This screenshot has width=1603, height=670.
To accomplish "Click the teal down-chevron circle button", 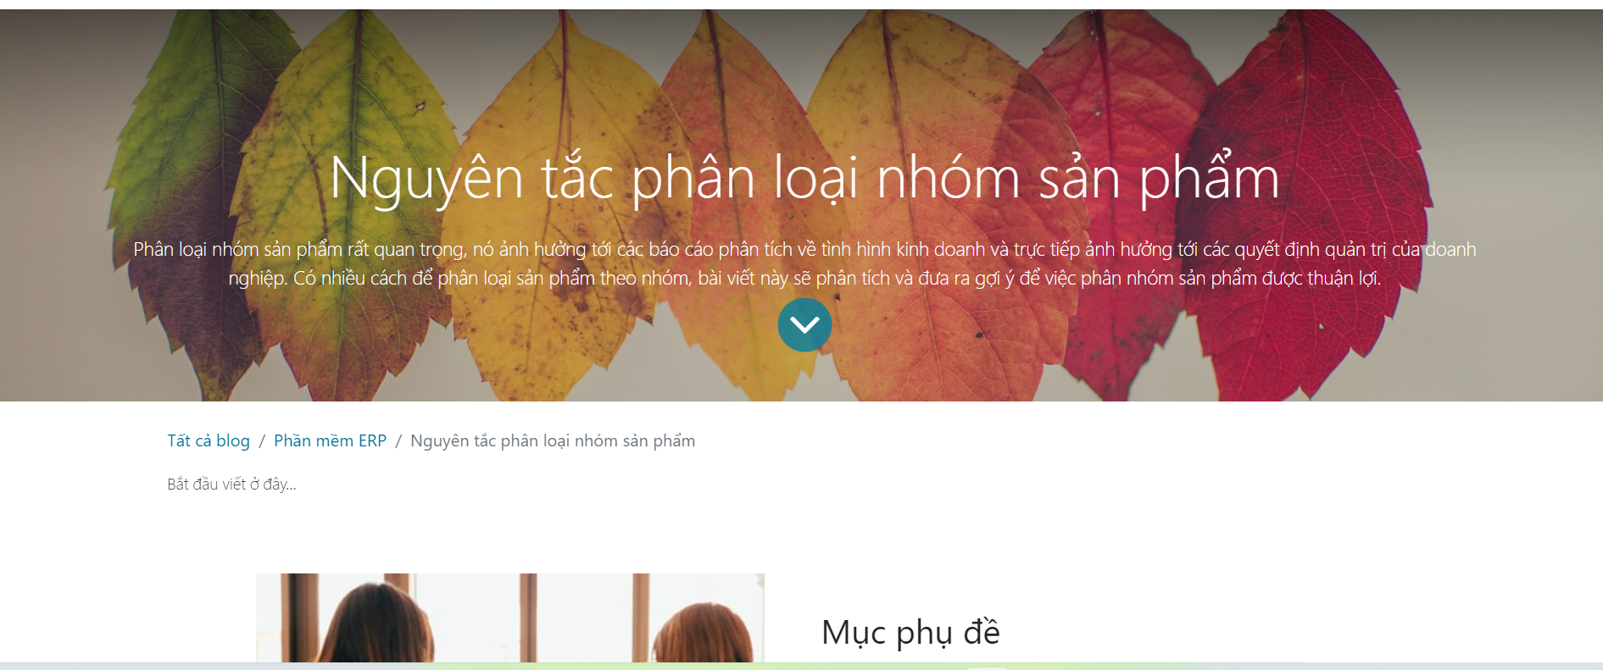I will 804,324.
